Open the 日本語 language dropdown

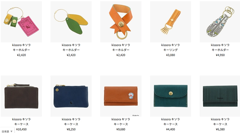tap(7, 131)
